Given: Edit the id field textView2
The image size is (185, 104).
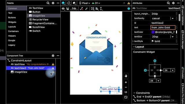Looking at the screenshot, I should (x=163, y=23).
